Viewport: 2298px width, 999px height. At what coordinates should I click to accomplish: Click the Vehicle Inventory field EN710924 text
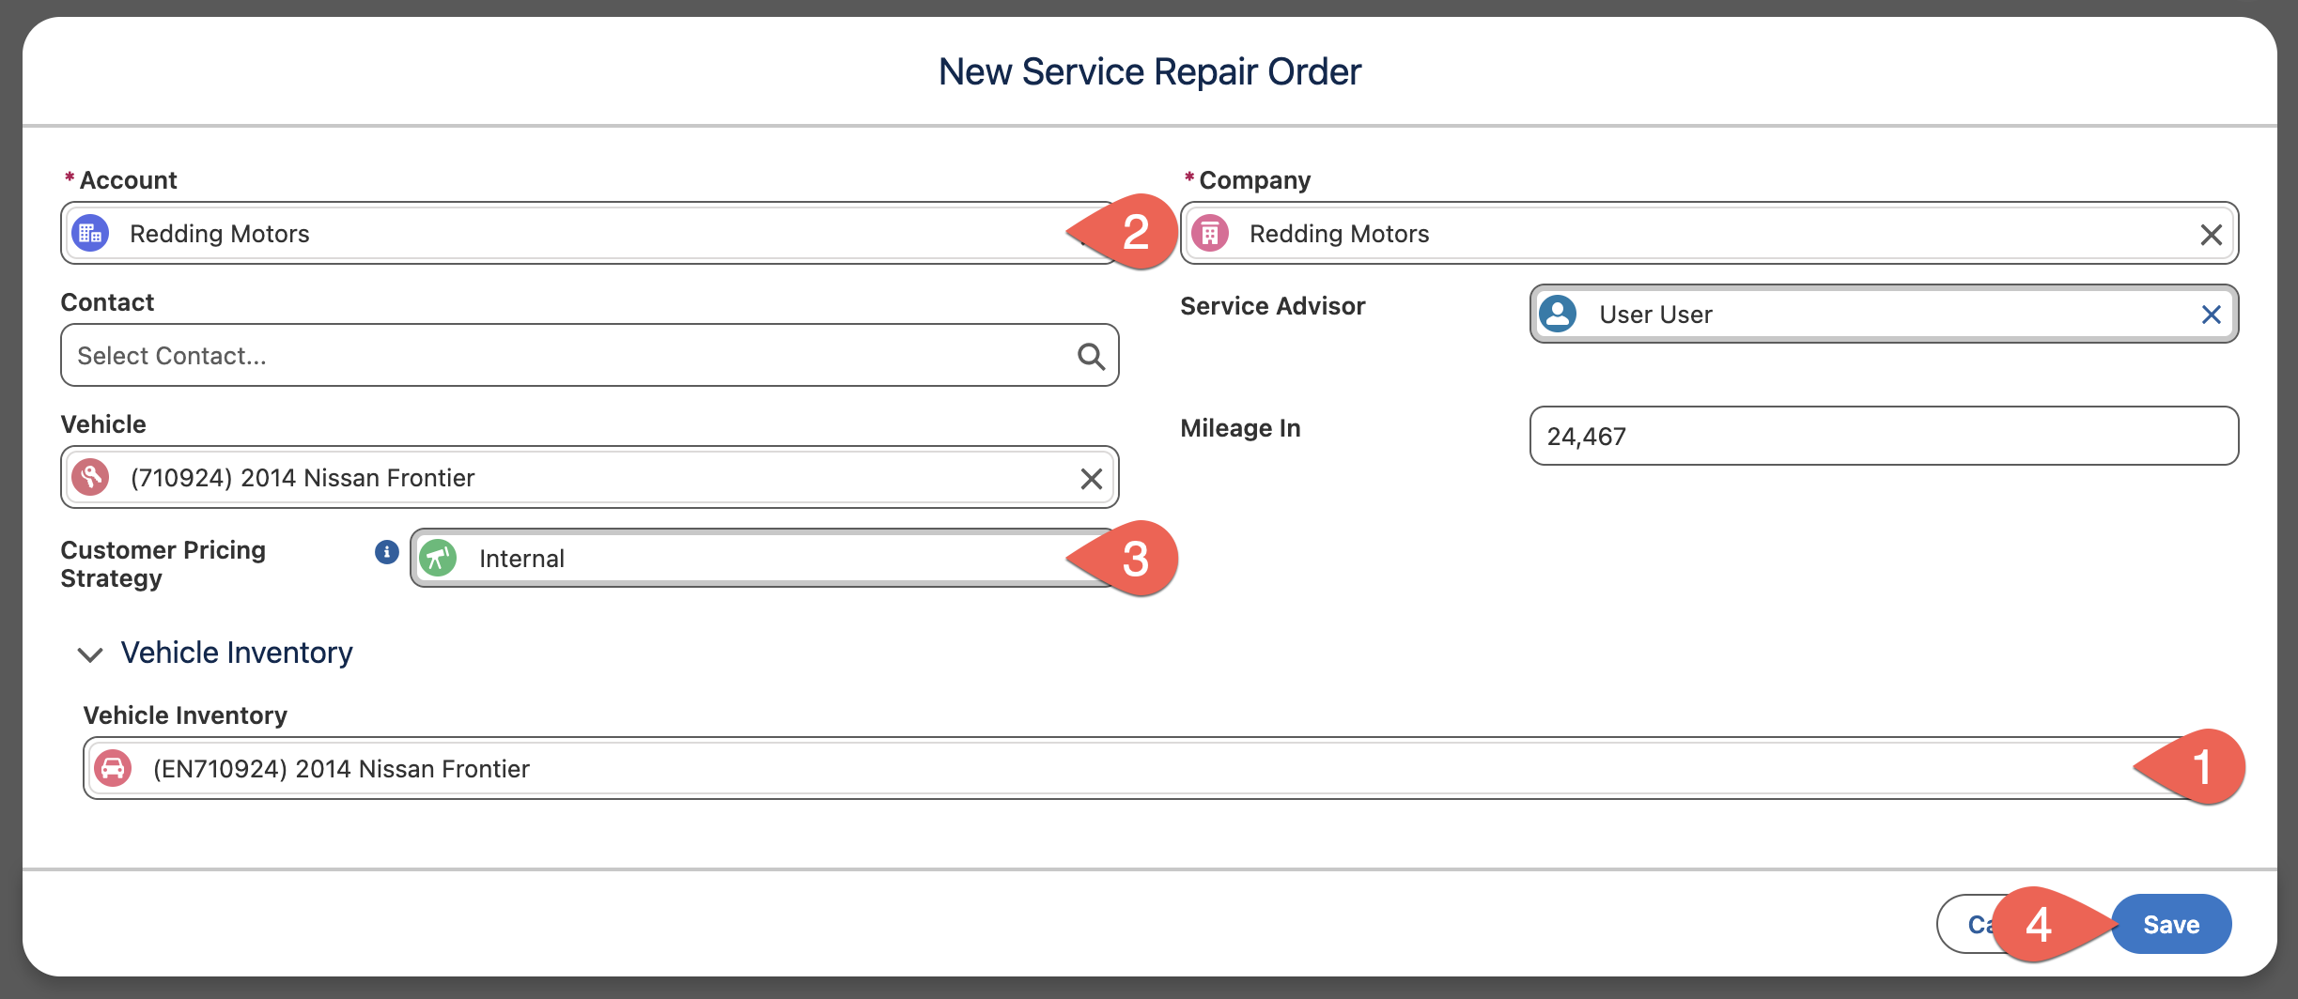[341, 769]
